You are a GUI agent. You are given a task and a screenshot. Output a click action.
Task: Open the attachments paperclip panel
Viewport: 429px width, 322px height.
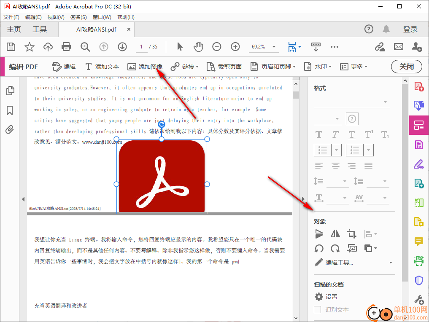10,129
